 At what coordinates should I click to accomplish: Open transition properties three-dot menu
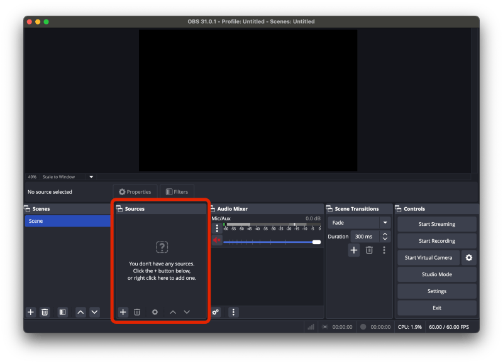coord(384,250)
